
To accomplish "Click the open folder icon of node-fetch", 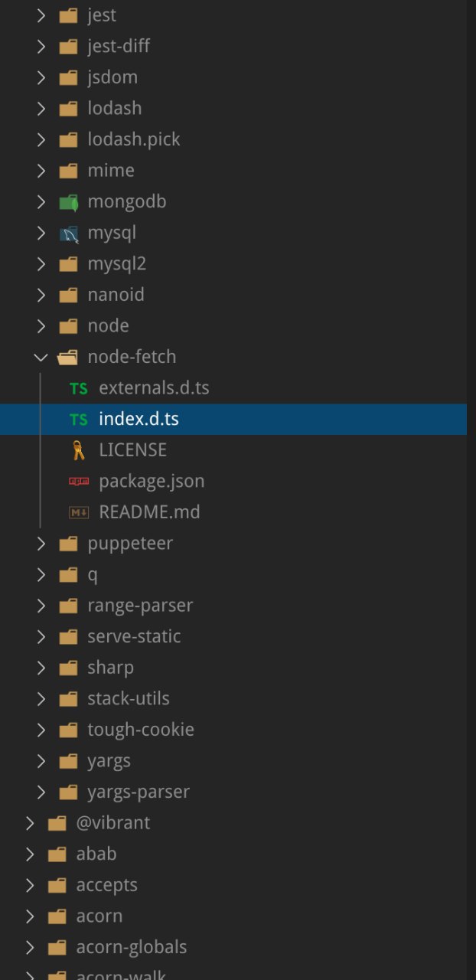I will (69, 358).
